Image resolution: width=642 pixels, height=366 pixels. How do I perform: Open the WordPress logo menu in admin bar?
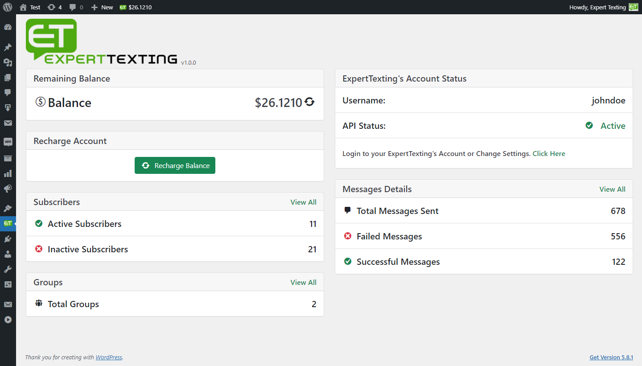click(8, 7)
